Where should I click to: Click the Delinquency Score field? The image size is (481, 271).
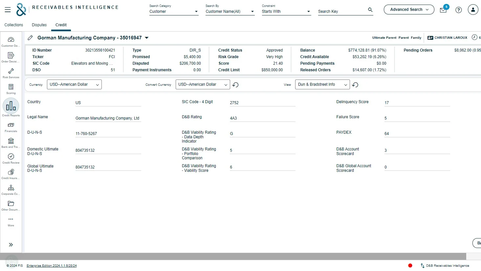tap(417, 103)
